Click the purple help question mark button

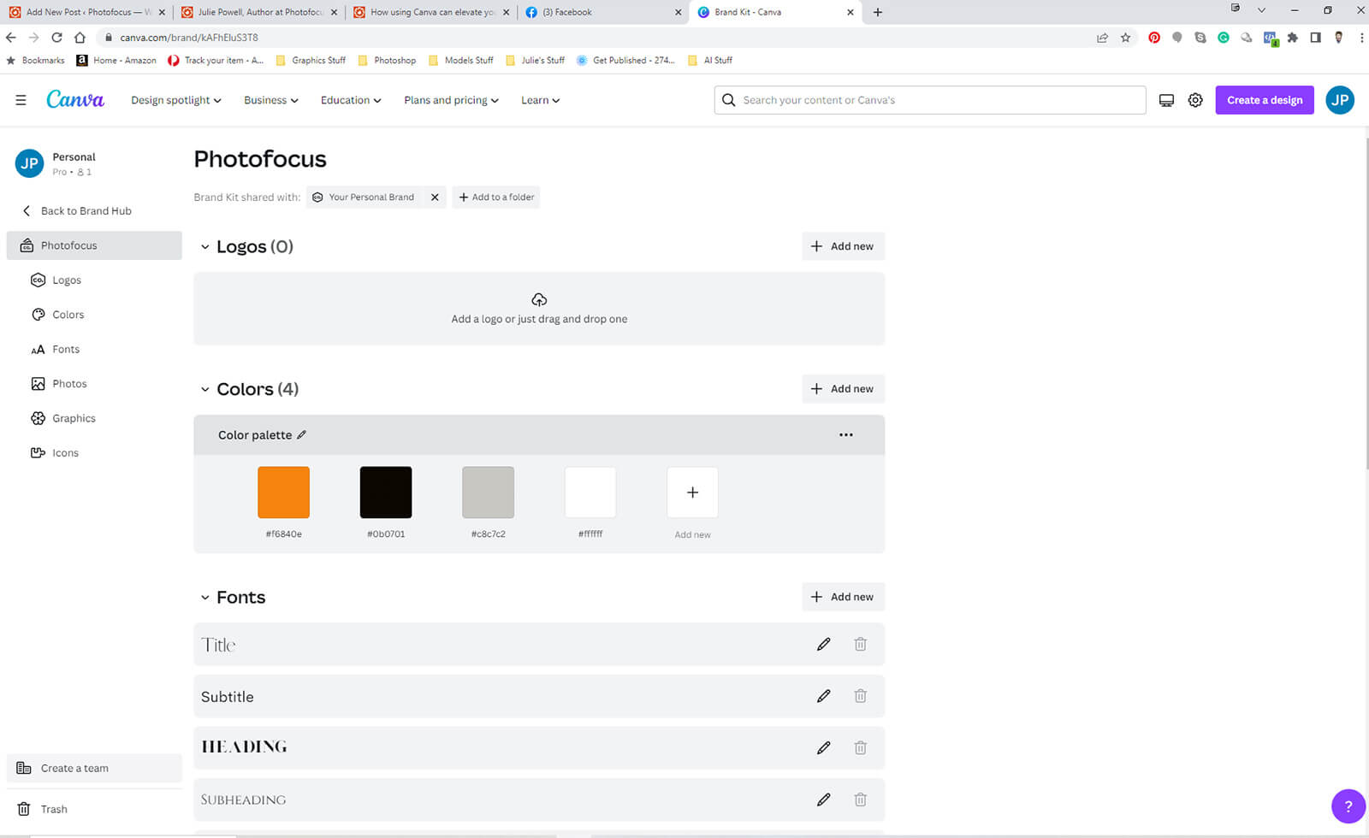click(x=1348, y=806)
